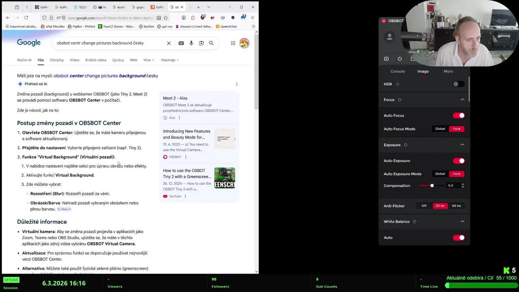Screen dimensions: 519x292
Task: Switch to the More tab in OBSBOT
Action: (448, 71)
